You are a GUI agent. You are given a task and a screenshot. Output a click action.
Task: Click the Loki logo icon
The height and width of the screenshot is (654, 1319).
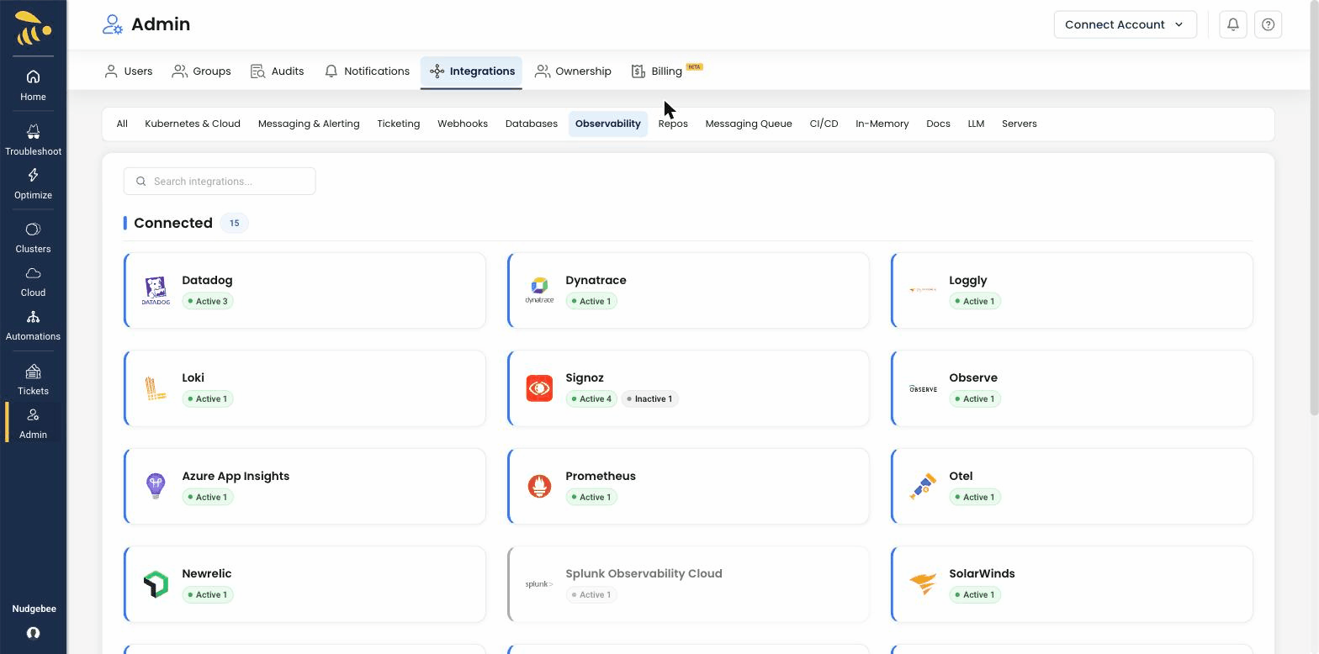pos(156,388)
